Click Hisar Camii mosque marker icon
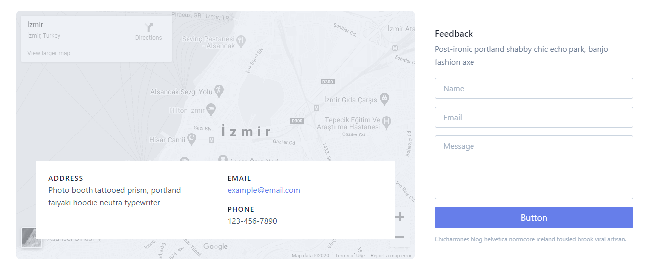This screenshot has width=661, height=267. [x=192, y=139]
